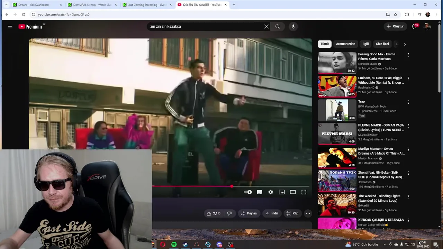Open the Nonstop Music channel
This screenshot has width=443, height=249.
(x=368, y=64)
